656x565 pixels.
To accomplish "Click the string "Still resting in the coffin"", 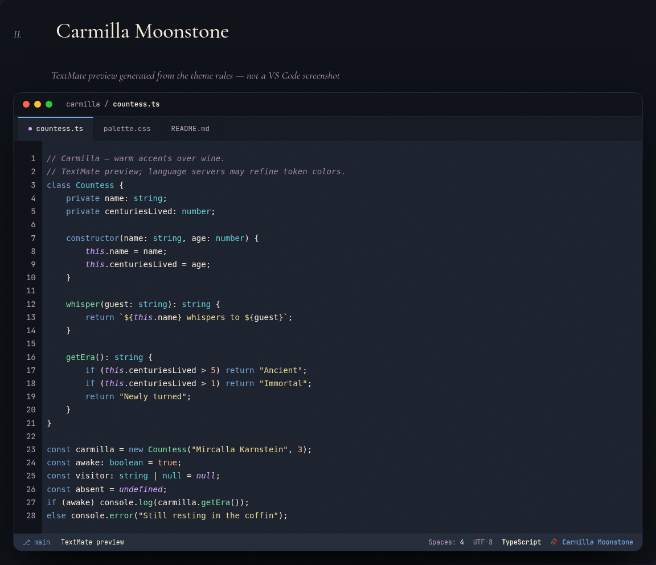I will pos(208,515).
